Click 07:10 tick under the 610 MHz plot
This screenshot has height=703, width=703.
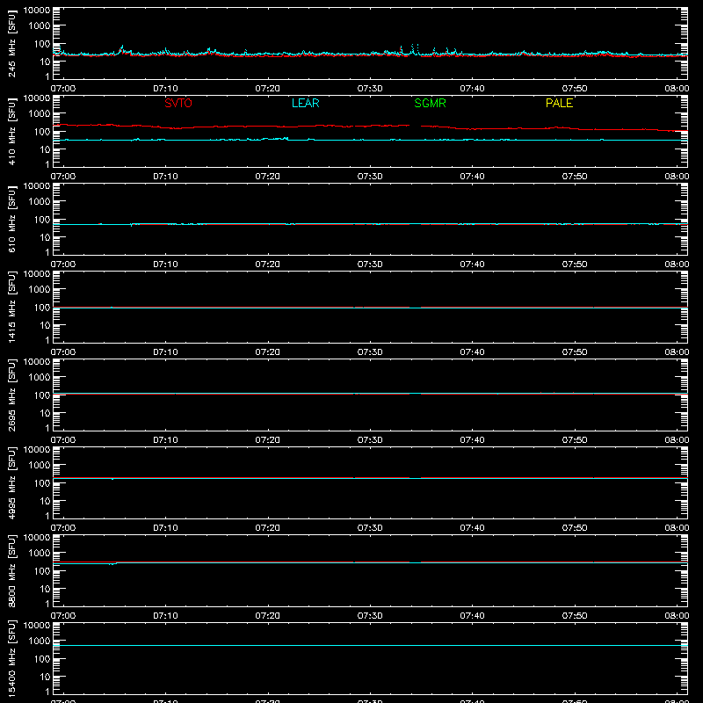click(165, 265)
